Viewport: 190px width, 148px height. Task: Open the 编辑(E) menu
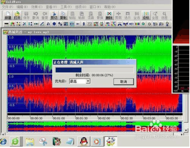[22, 7]
